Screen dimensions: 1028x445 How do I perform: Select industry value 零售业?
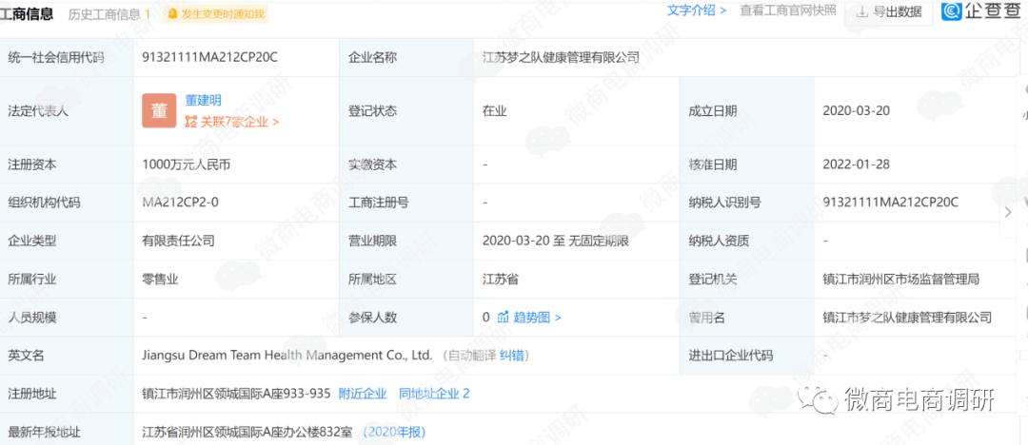(x=160, y=280)
